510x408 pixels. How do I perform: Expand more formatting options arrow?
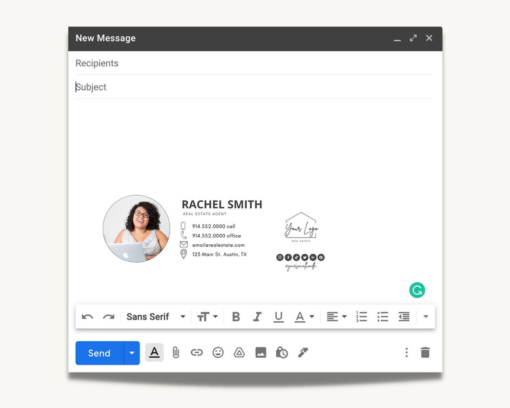point(425,317)
